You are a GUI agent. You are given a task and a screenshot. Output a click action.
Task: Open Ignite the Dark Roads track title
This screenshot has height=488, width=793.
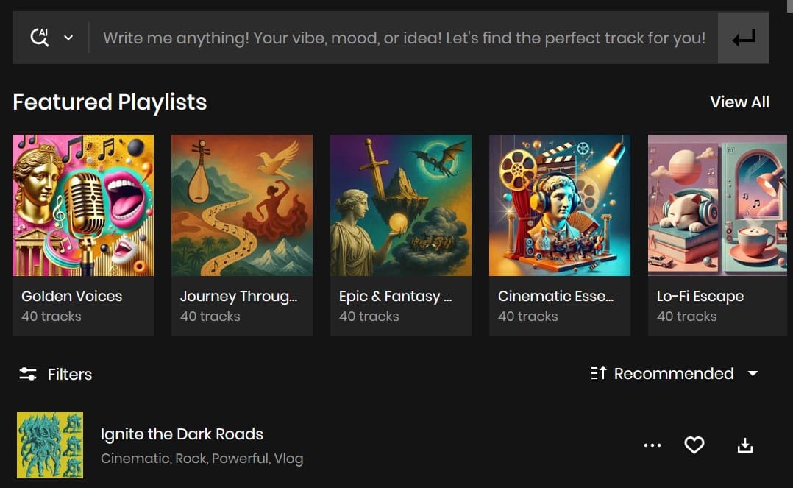tap(182, 434)
